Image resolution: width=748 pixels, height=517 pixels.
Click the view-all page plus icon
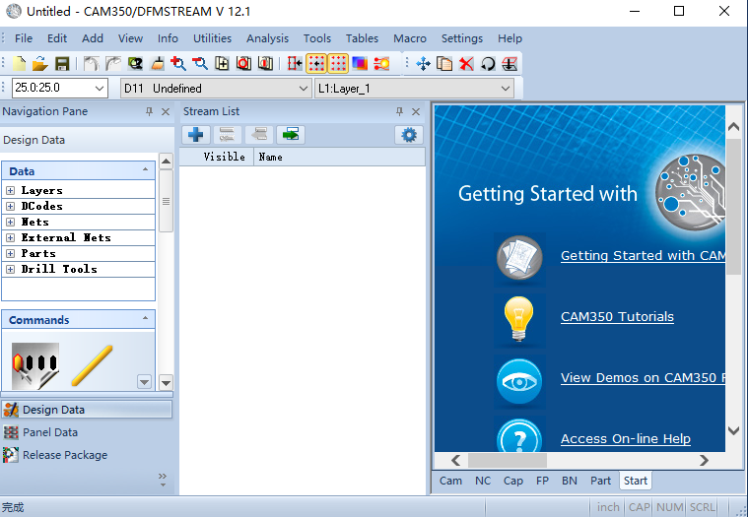point(222,63)
